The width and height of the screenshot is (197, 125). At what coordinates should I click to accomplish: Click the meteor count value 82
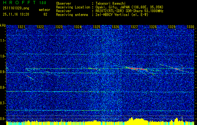45,14
